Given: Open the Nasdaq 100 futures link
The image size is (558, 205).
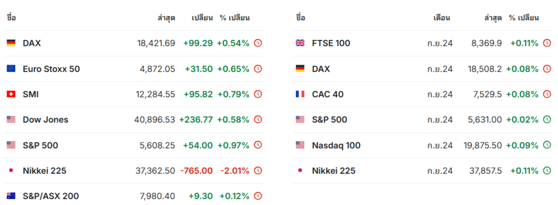Looking at the screenshot, I should [336, 145].
